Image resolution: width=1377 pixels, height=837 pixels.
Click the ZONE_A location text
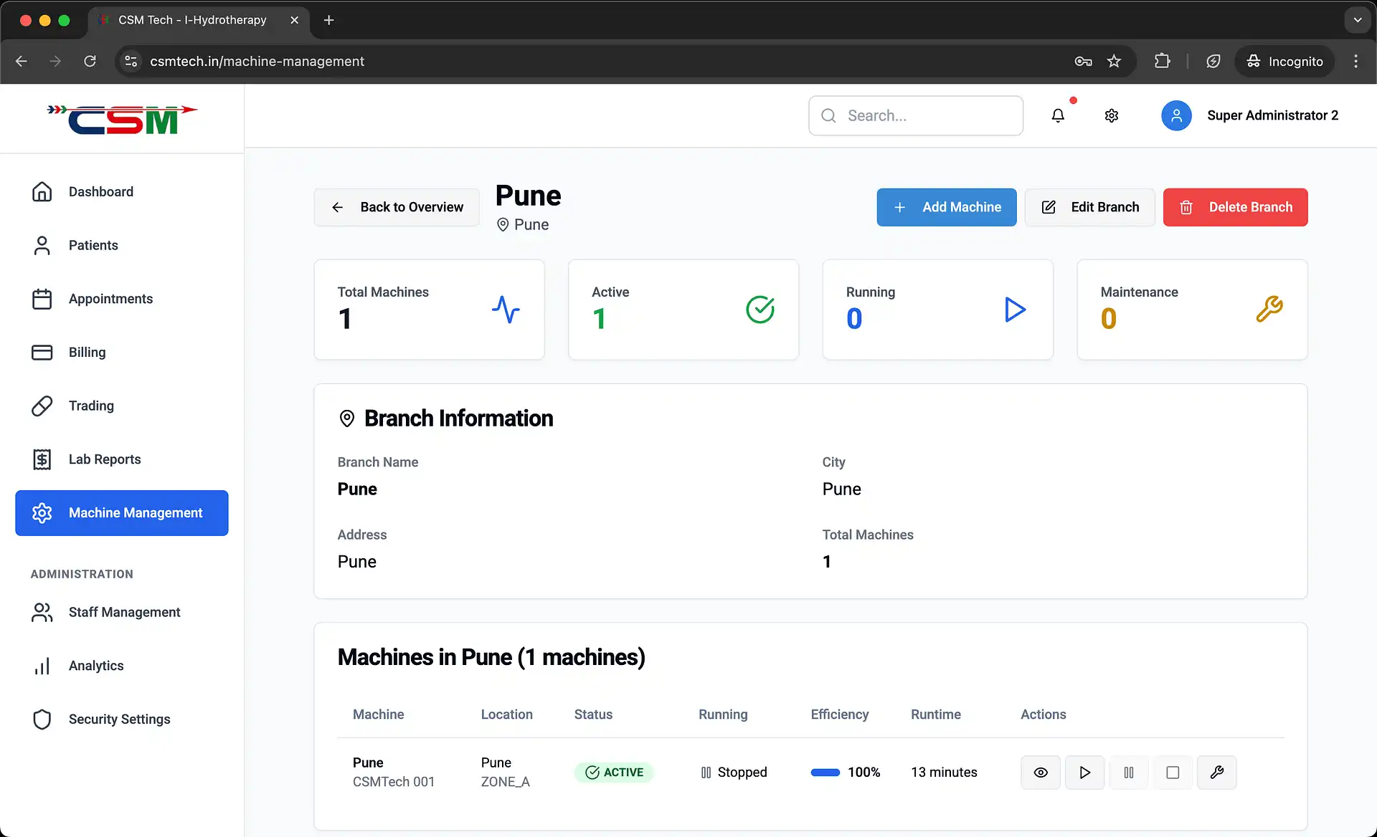506,782
